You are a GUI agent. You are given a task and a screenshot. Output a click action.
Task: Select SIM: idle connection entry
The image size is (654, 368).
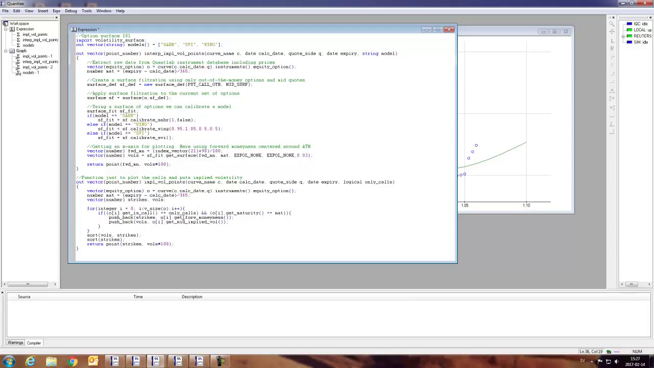[x=640, y=42]
